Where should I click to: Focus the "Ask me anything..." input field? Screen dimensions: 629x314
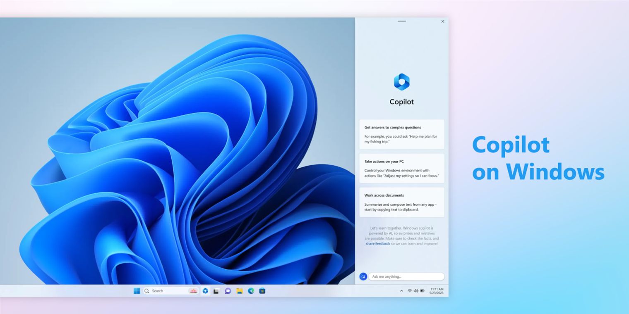tap(406, 276)
